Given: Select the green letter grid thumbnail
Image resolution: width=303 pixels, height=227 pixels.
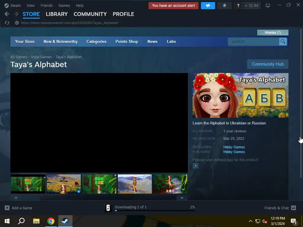Looking at the screenshot, I should (99, 184).
